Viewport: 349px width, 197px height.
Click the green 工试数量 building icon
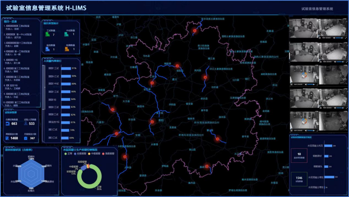coord(48,34)
